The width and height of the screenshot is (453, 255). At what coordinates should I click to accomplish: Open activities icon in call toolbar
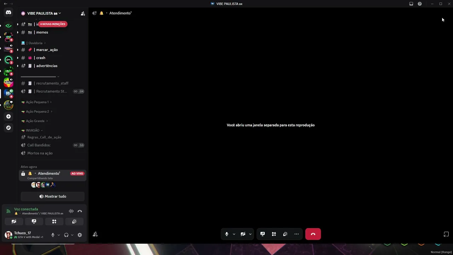[x=274, y=234]
